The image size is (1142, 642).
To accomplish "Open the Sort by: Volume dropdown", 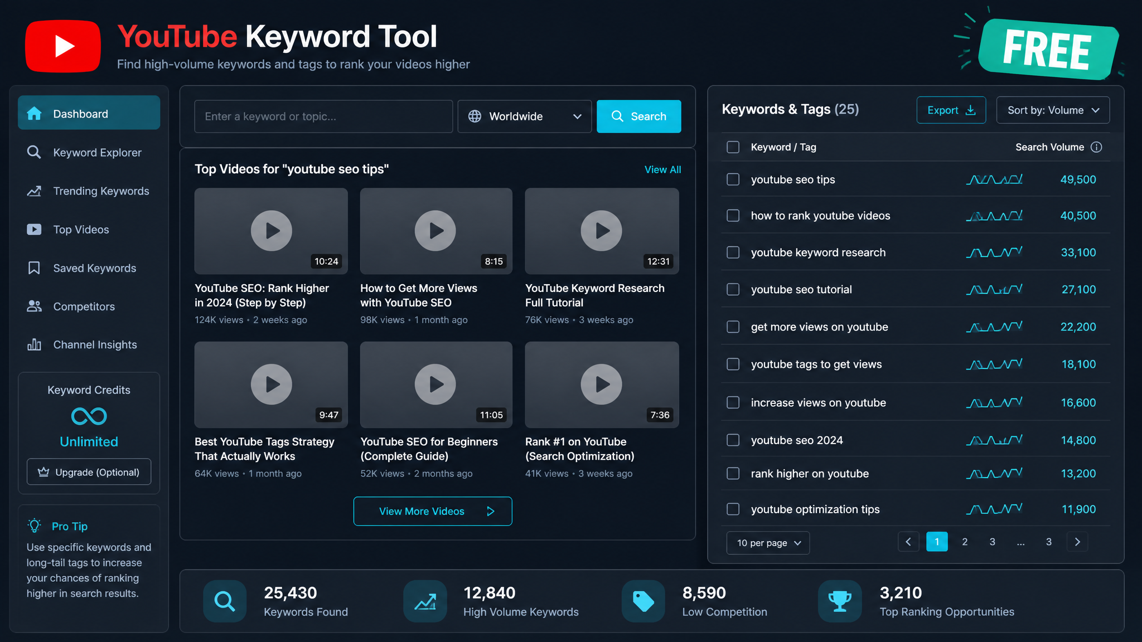I will 1053,110.
